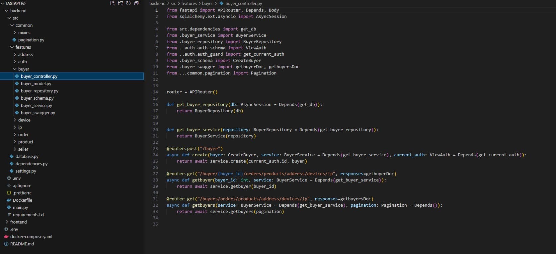Collapse the buyer folder
Image resolution: width=556 pixels, height=254 pixels.
tap(15, 69)
